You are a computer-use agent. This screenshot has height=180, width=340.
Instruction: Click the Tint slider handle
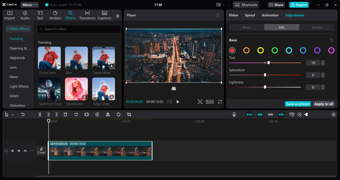269,63
